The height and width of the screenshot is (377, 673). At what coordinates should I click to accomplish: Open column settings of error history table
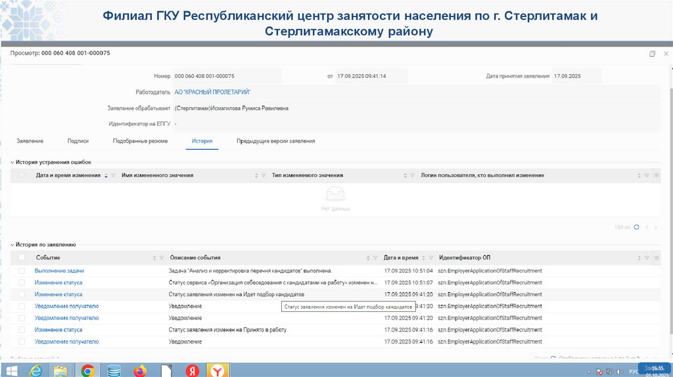[x=657, y=175]
